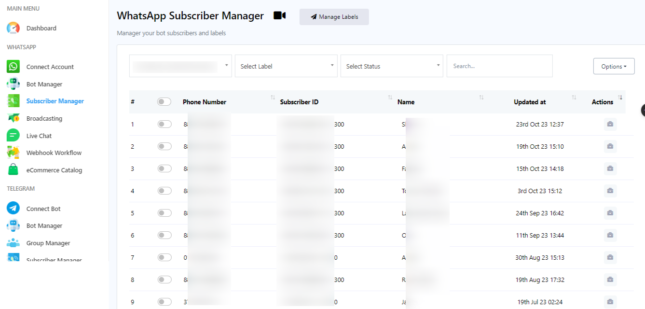Open actions briefcase for row 1

[610, 125]
